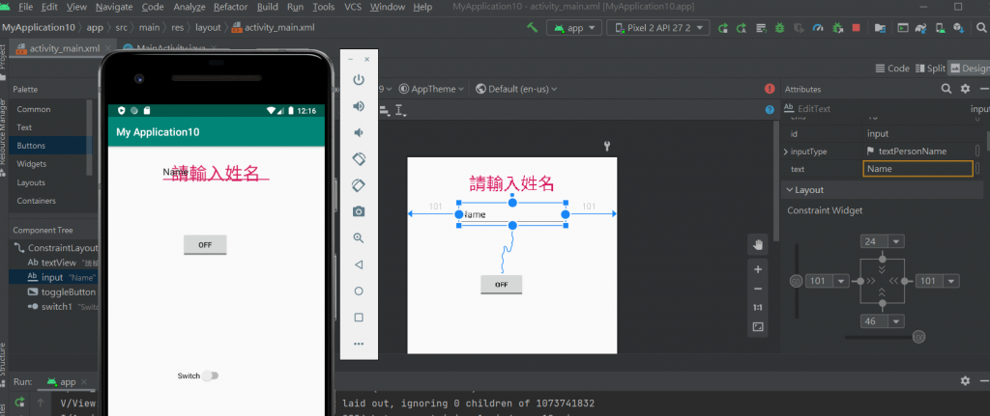Click emulator rotate right icon
The width and height of the screenshot is (990, 416).
point(359,185)
